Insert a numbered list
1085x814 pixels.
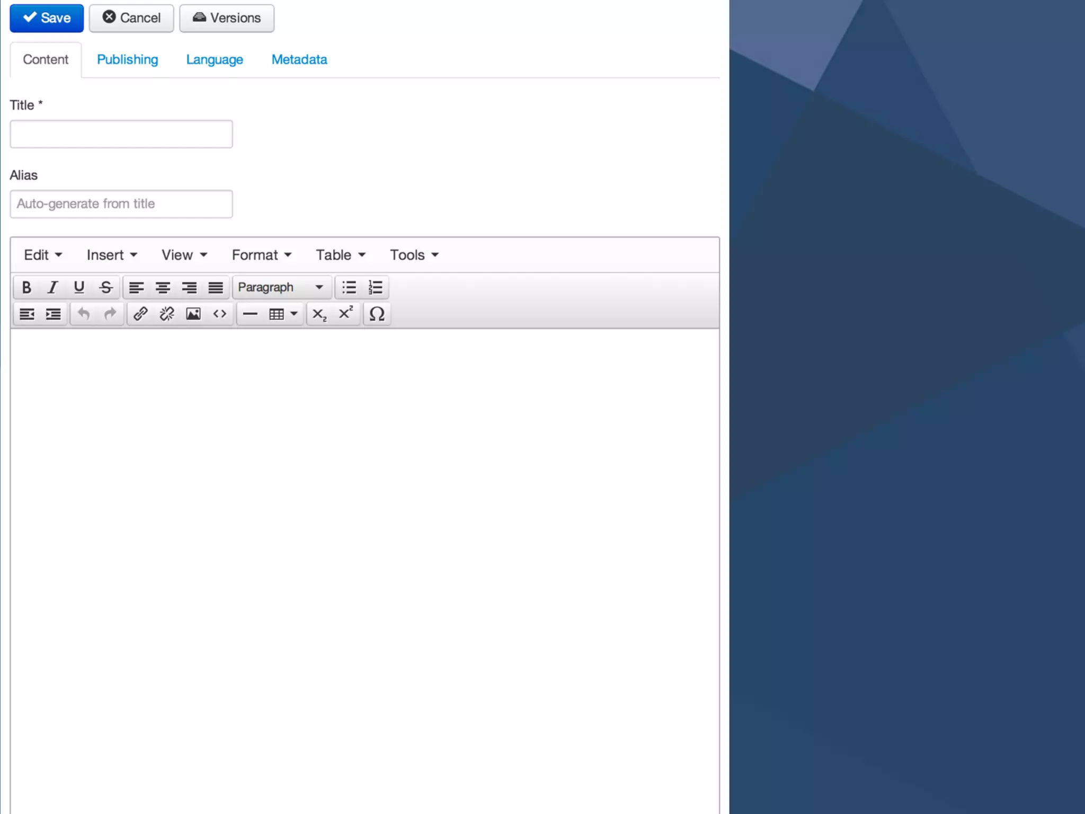pyautogui.click(x=375, y=287)
